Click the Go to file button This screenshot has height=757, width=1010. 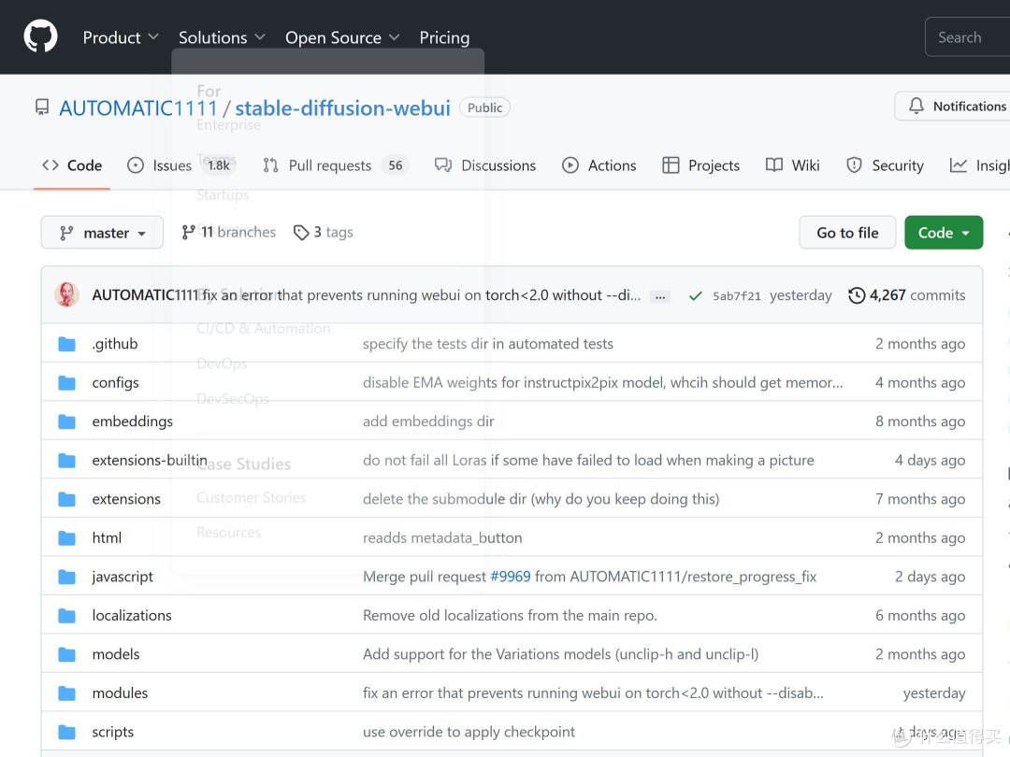pos(847,233)
